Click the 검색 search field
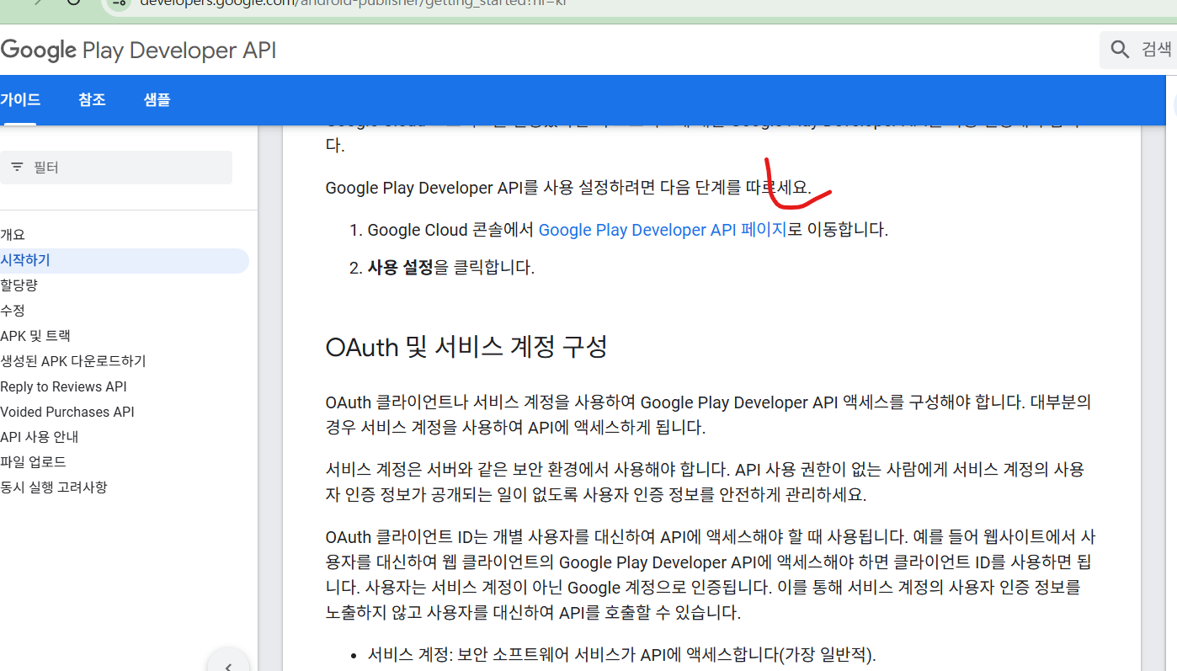 [x=1138, y=50]
